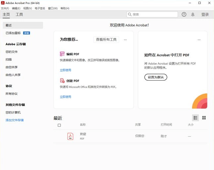Switch to the 工具 tab
Screen dimensions: 214x170
(19, 15)
